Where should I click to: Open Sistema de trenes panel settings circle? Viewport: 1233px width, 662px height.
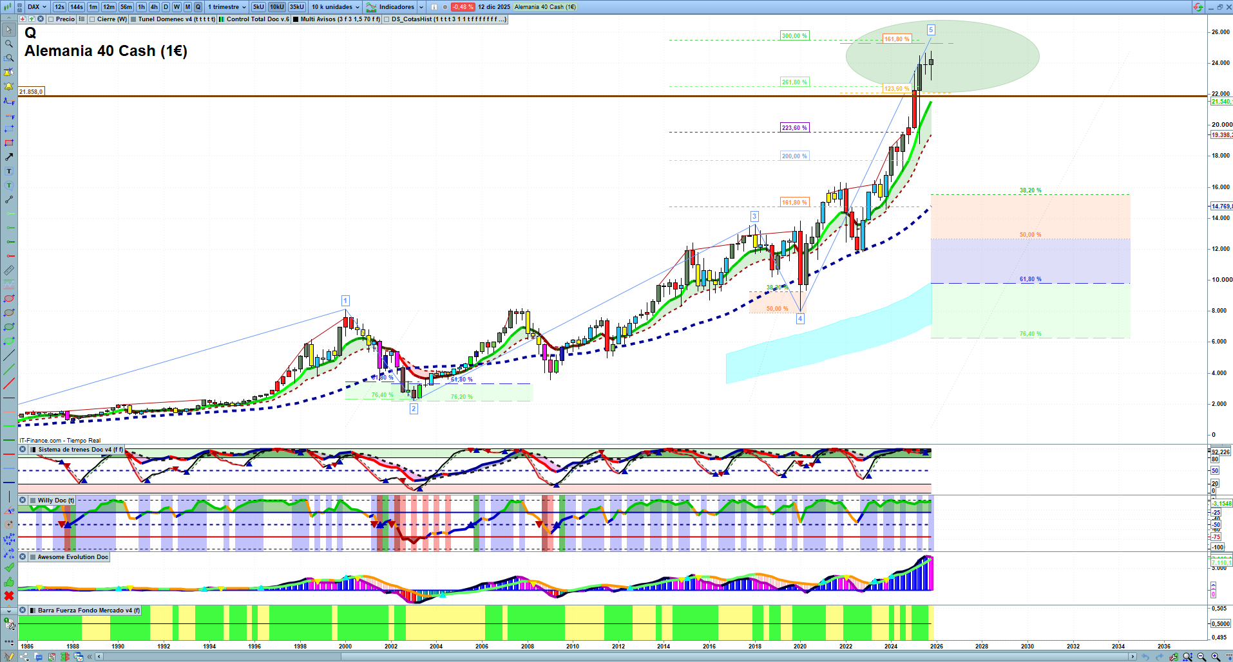click(23, 450)
